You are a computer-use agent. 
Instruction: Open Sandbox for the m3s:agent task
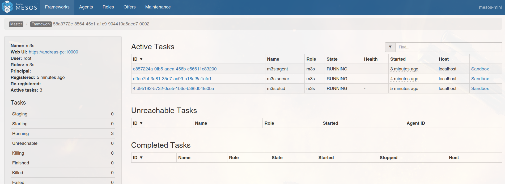click(x=480, y=69)
